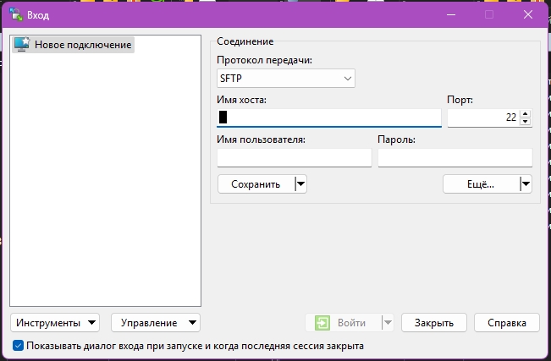Screen dimensions: 551x361
Task: Open the 'Управление' menu button
Action: tap(156, 323)
